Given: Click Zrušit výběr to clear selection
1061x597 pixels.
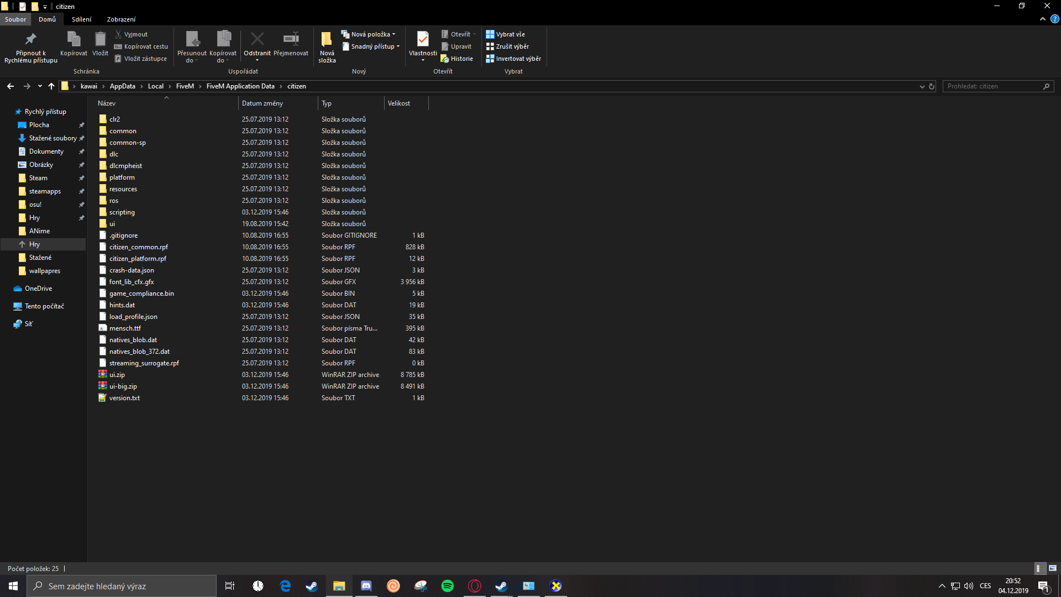Looking at the screenshot, I should pos(508,46).
